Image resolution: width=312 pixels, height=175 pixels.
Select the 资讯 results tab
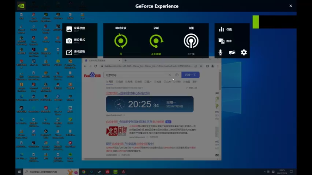pyautogui.click(x=138, y=82)
